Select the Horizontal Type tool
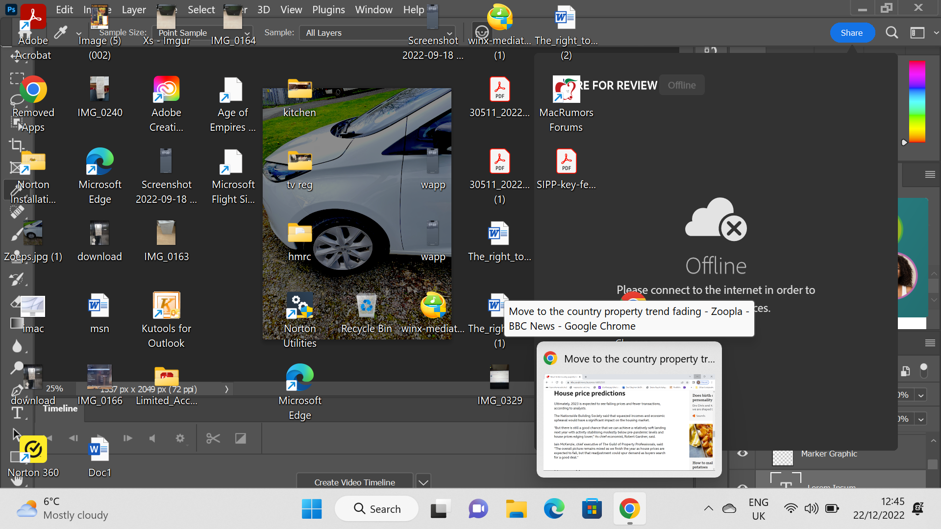The height and width of the screenshot is (529, 941). (x=17, y=413)
